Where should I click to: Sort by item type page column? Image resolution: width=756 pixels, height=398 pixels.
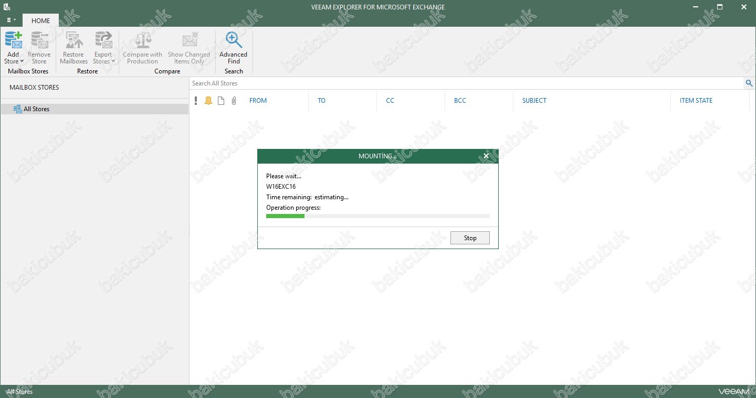(221, 101)
